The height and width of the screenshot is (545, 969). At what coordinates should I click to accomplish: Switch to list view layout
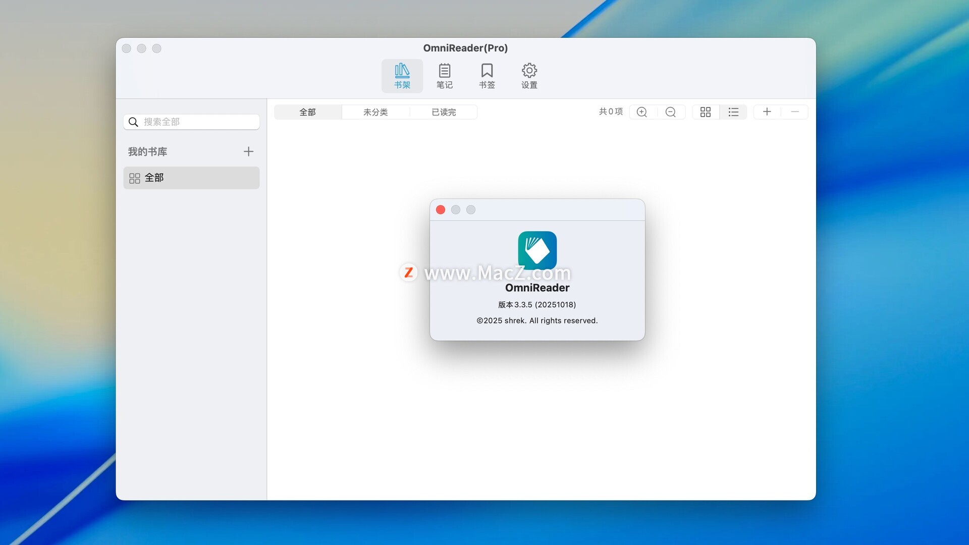coord(733,112)
